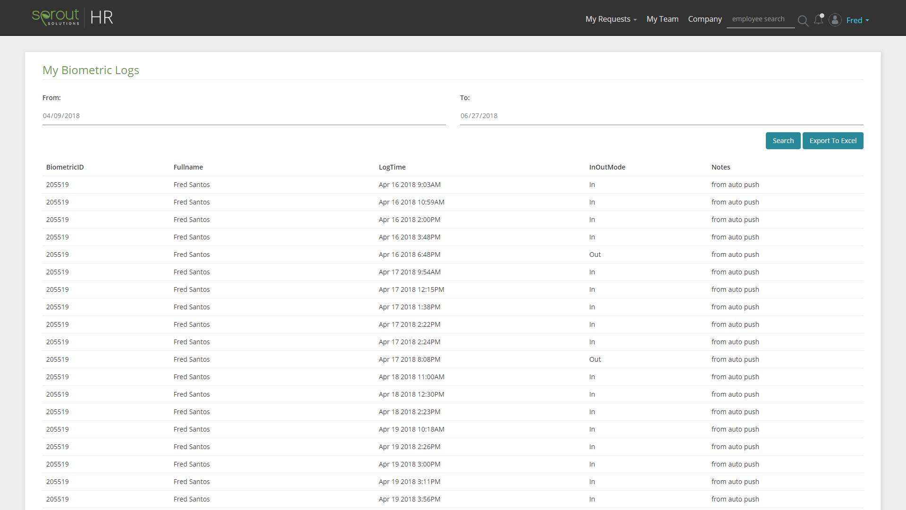Image resolution: width=906 pixels, height=510 pixels.
Task: Select the Apr 16 9:03AM log row
Action: 410,185
